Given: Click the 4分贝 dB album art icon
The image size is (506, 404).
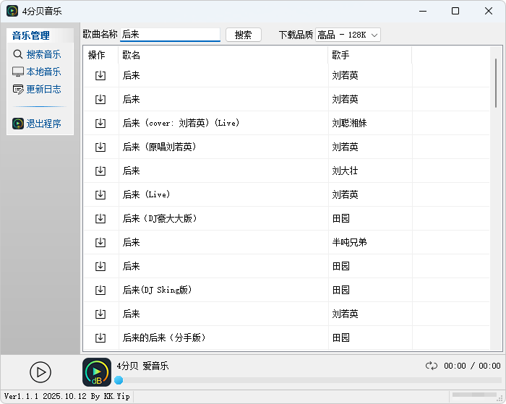Looking at the screenshot, I should (97, 372).
